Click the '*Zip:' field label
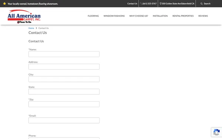 [x=31, y=99]
